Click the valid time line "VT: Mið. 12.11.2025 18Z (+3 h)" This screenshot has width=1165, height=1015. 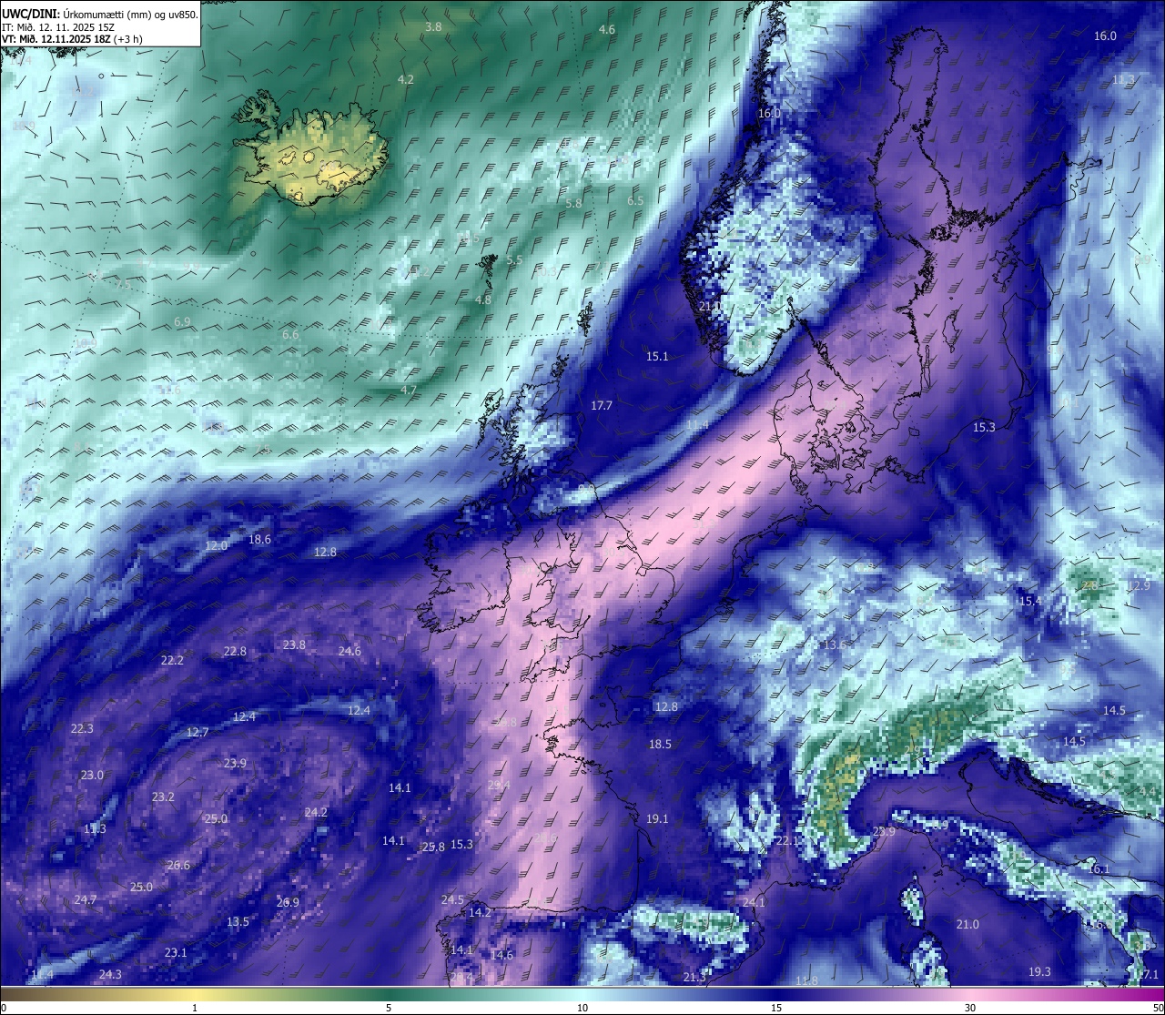click(x=72, y=39)
